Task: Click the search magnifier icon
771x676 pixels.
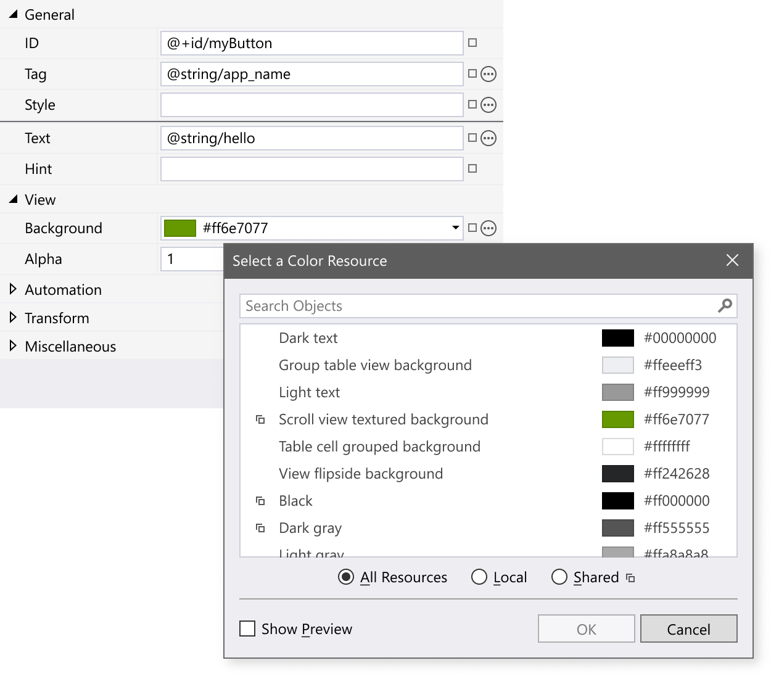Action: 725,305
